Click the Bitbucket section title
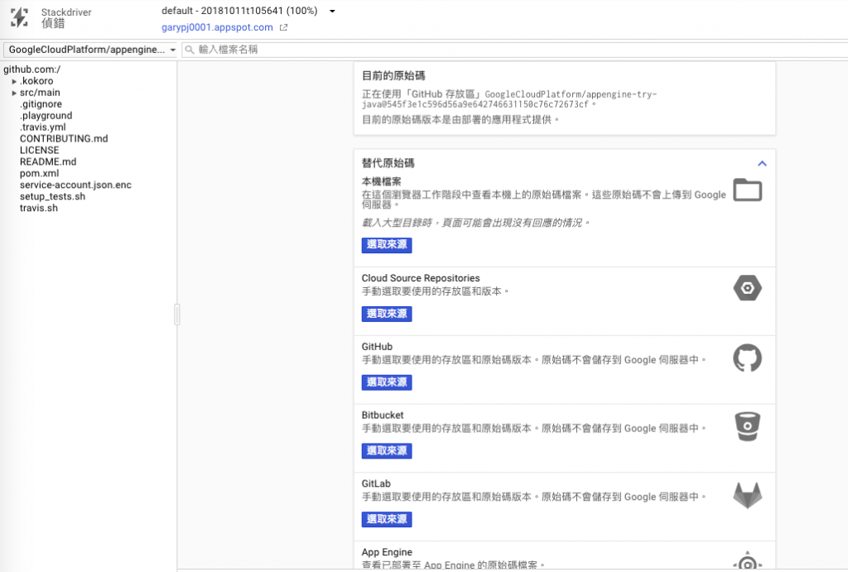 click(x=383, y=416)
